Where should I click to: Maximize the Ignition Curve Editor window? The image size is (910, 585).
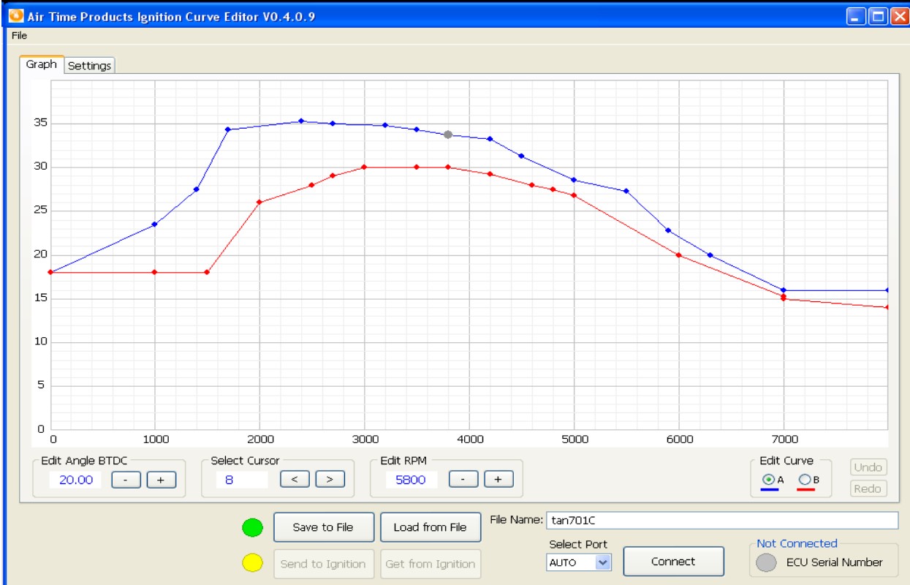pos(878,16)
